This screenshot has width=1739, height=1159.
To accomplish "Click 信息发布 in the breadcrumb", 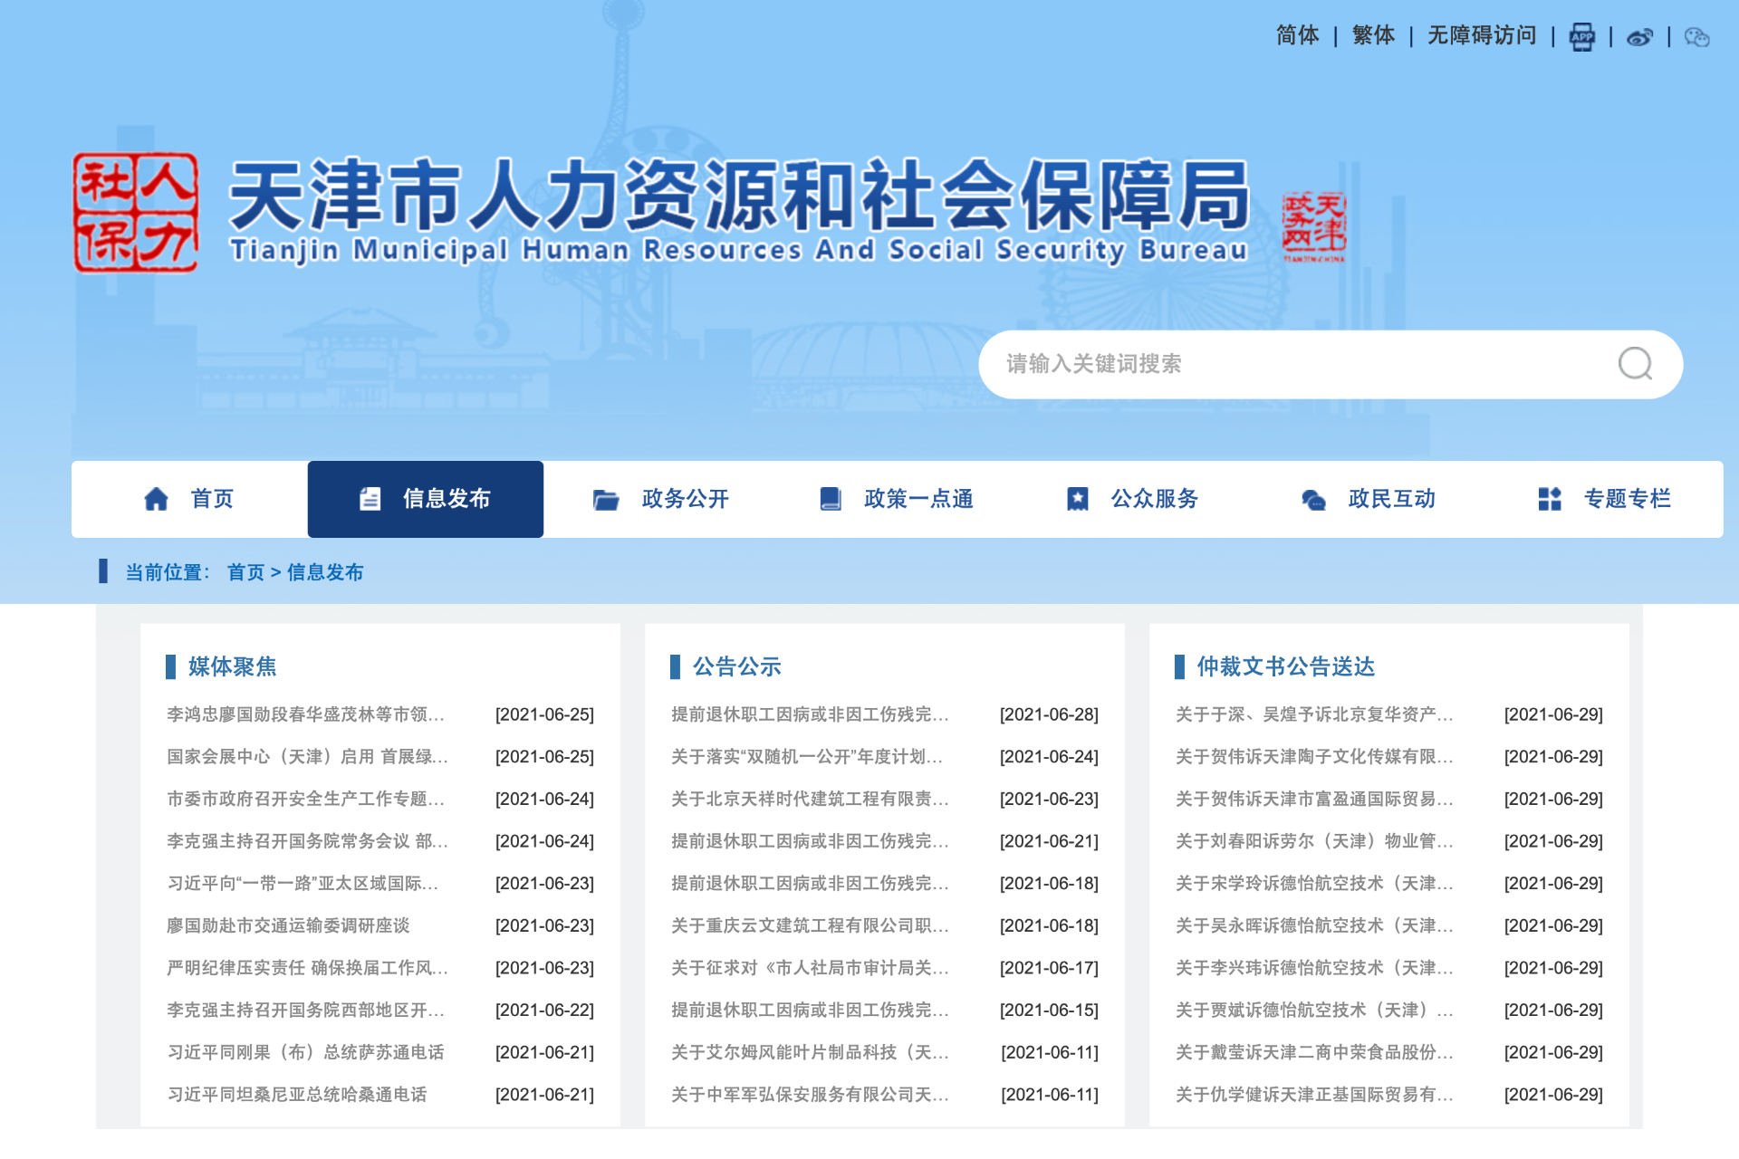I will [325, 572].
